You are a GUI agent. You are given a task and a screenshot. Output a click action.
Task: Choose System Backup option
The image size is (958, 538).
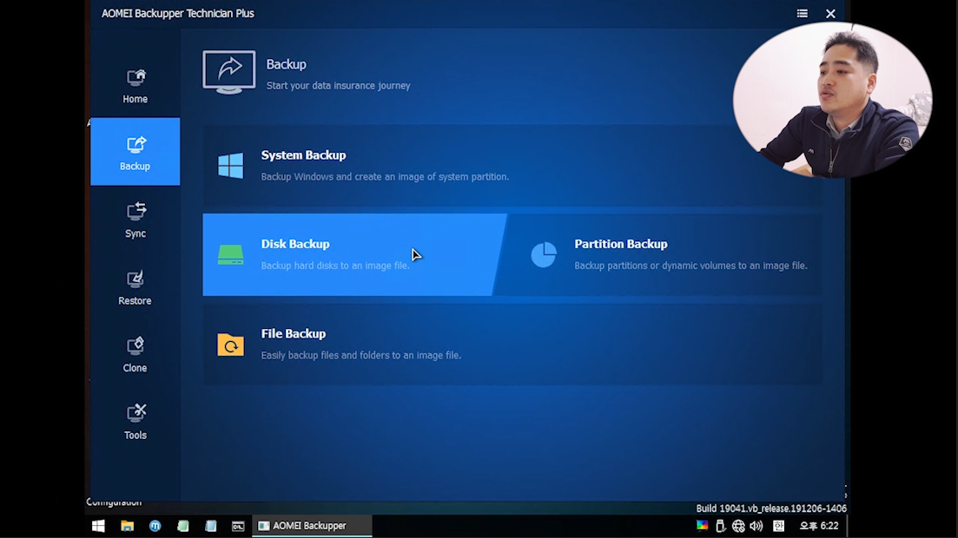(512, 166)
